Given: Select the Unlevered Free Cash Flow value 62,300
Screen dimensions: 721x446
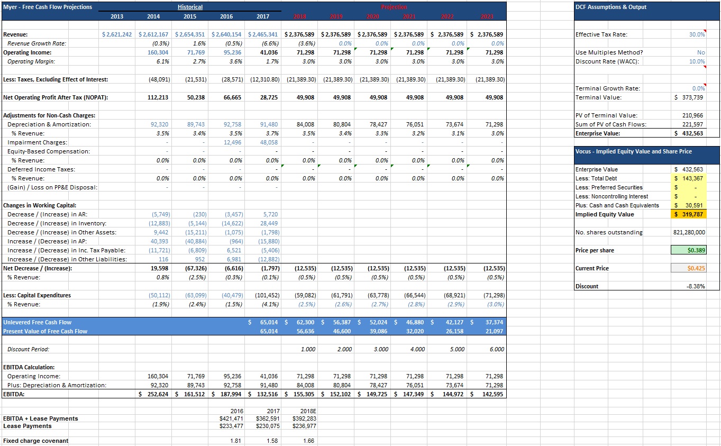Looking at the screenshot, I should click(x=305, y=322).
